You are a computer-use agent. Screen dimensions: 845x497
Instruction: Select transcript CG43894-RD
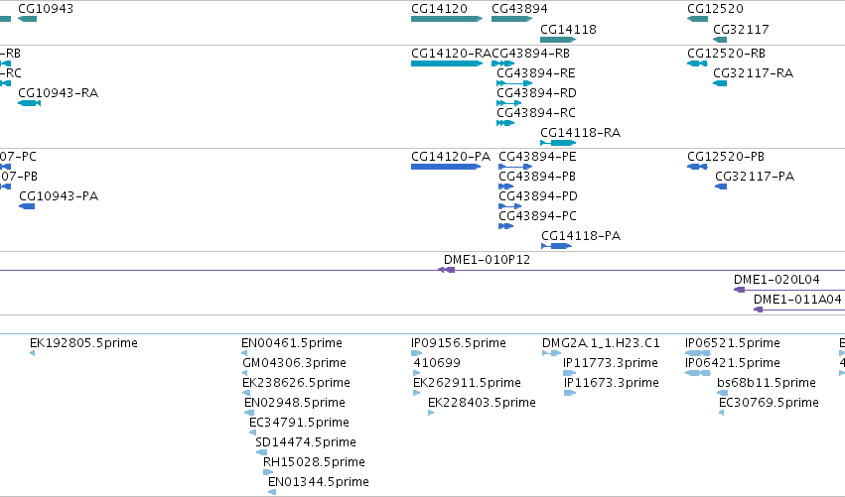(x=537, y=93)
